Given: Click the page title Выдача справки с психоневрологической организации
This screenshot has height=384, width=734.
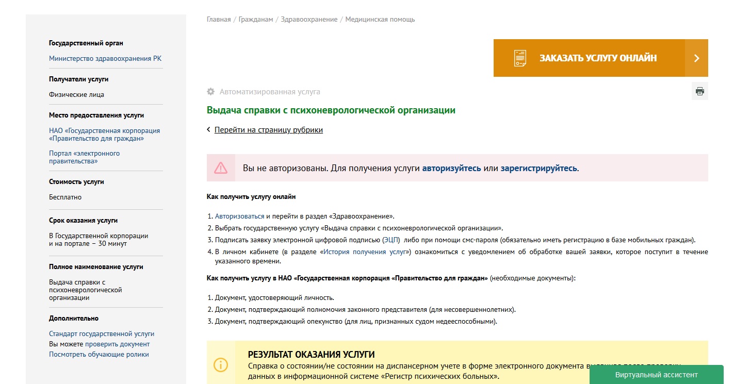Looking at the screenshot, I should point(331,110).
